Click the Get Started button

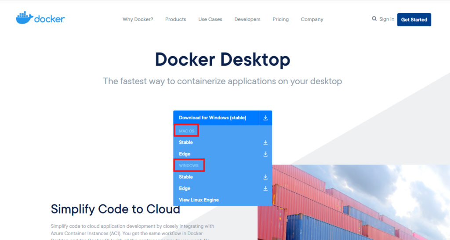pos(414,19)
